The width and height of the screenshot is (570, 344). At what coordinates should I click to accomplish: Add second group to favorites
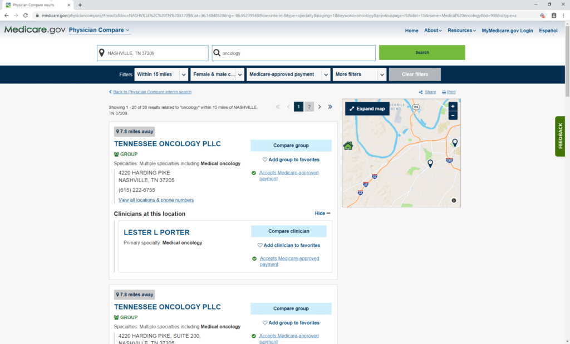291,322
